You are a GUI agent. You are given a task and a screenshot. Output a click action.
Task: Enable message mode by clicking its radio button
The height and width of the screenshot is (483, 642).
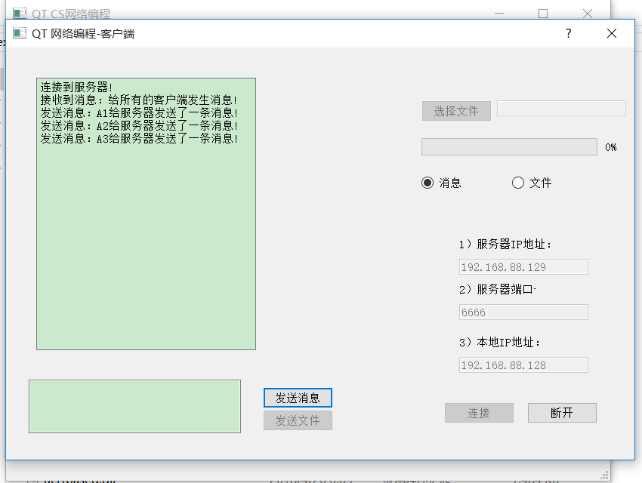pyautogui.click(x=426, y=183)
